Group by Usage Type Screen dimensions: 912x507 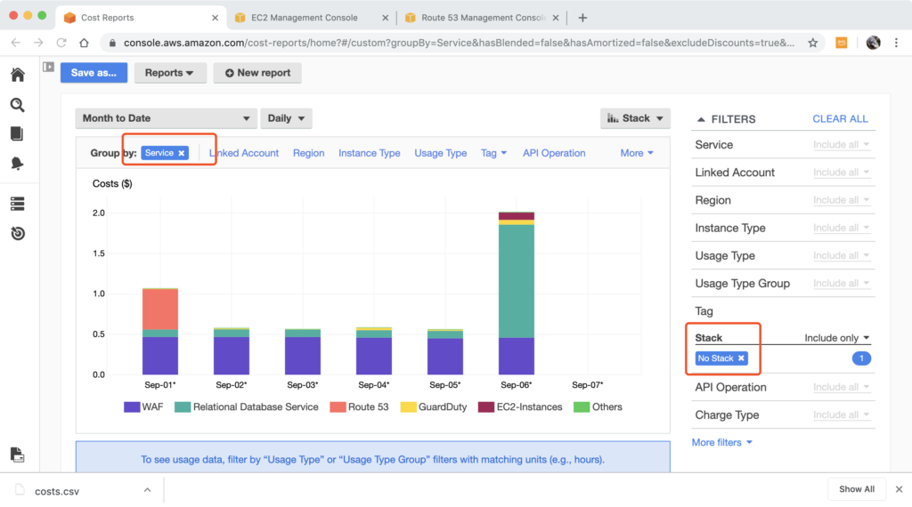[x=440, y=153]
